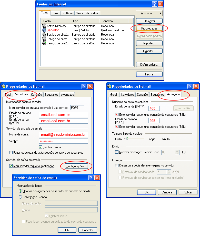
Task: Click SMTP port number field 465
Action: [154, 108]
